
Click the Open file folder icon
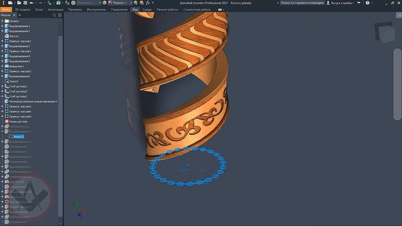coord(19,3)
